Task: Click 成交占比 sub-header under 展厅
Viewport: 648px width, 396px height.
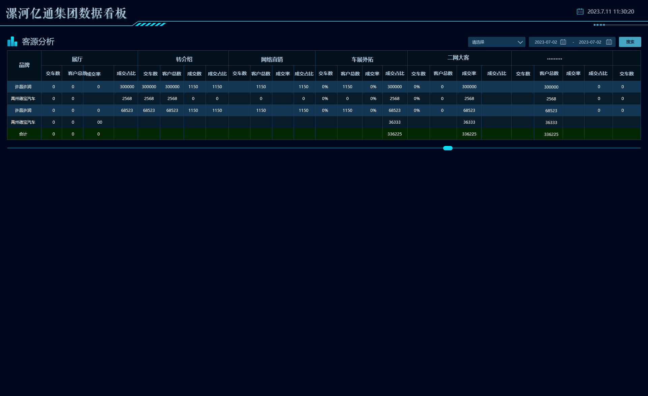Action: coord(126,73)
